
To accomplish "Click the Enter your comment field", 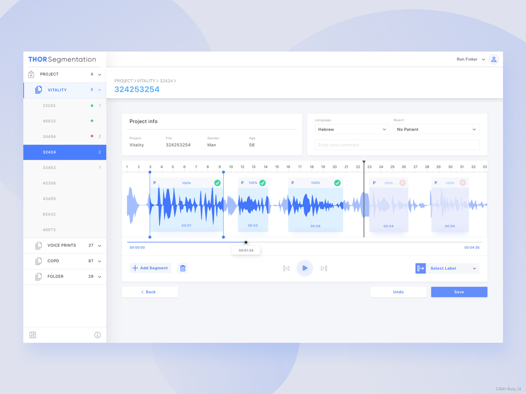I will click(x=397, y=145).
